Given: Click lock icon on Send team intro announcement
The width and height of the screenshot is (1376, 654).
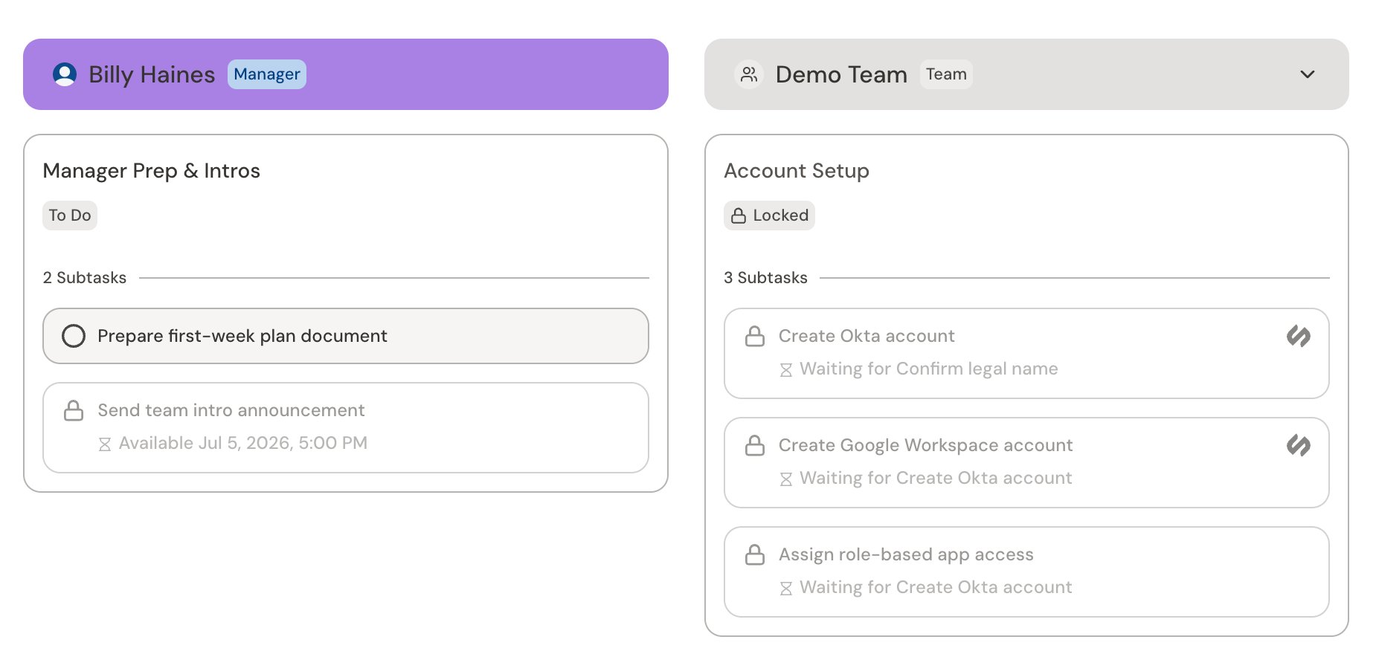Looking at the screenshot, I should coord(74,410).
